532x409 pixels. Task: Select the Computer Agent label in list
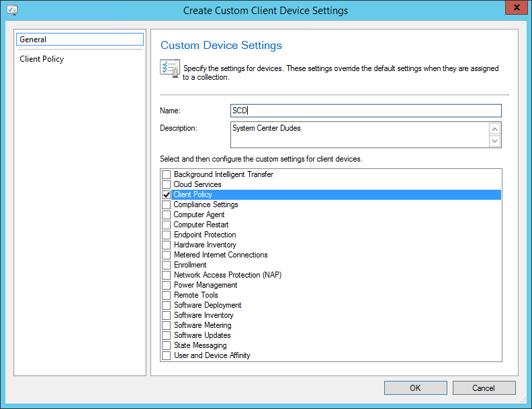tap(199, 215)
